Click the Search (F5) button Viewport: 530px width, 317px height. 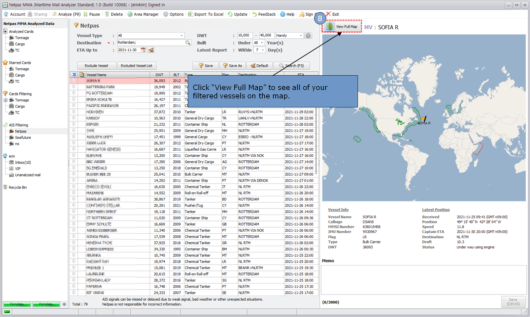tap(291, 66)
